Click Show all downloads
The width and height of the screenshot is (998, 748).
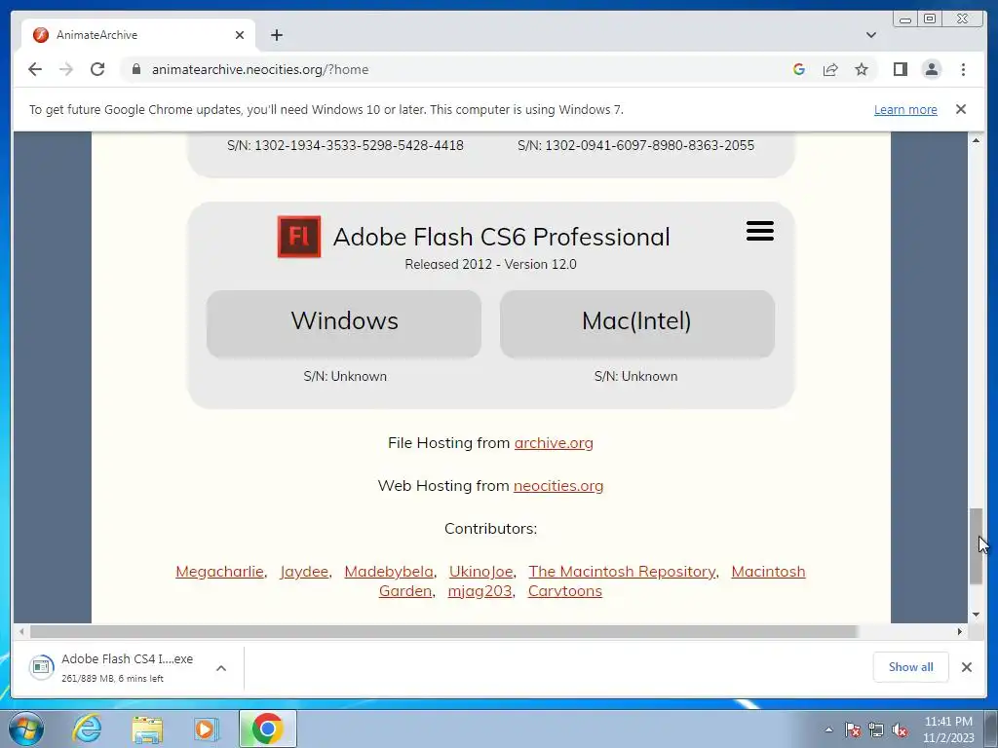[x=911, y=667]
